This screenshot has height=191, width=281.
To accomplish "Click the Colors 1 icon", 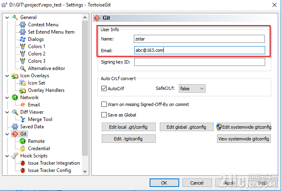I will [23, 47].
